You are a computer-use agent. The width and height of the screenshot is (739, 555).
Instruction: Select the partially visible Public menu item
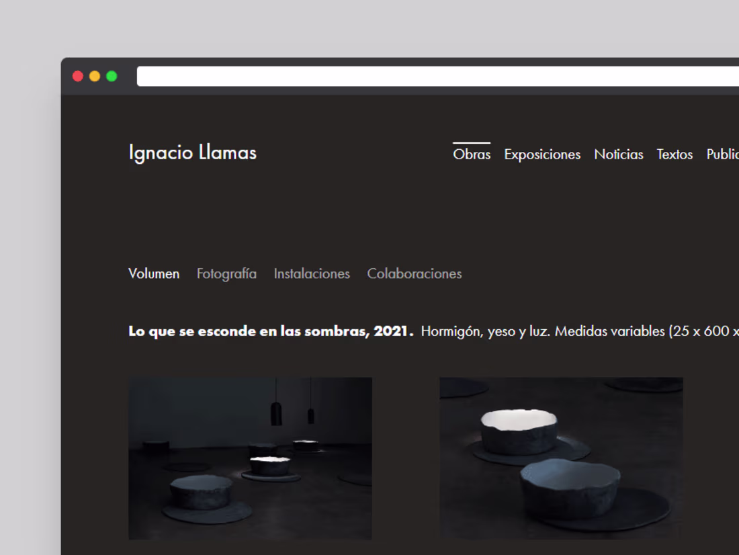[722, 154]
